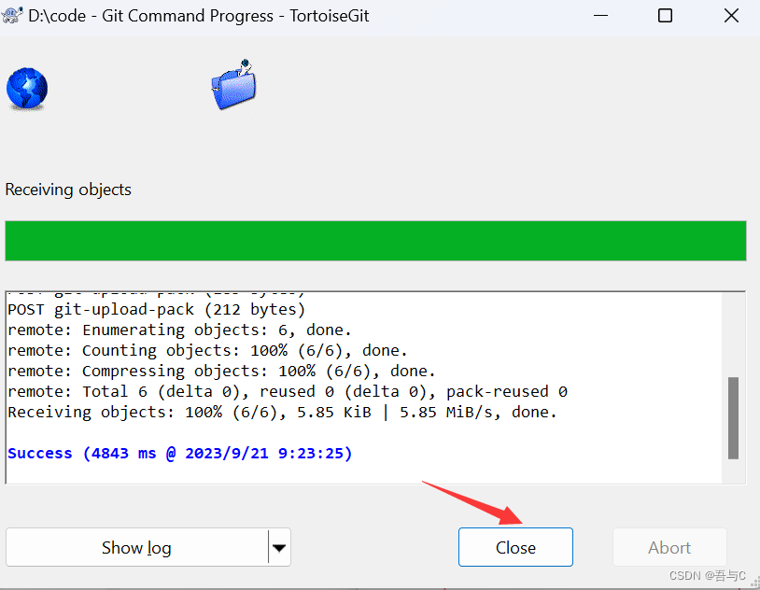
Task: Click the Abort button
Action: (x=669, y=547)
